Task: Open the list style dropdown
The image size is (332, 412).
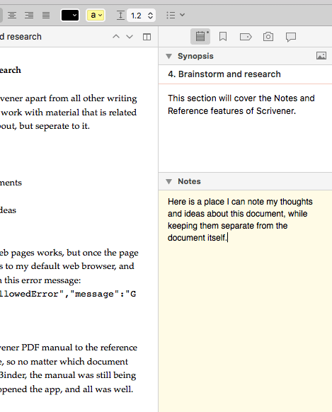Action: pos(176,16)
